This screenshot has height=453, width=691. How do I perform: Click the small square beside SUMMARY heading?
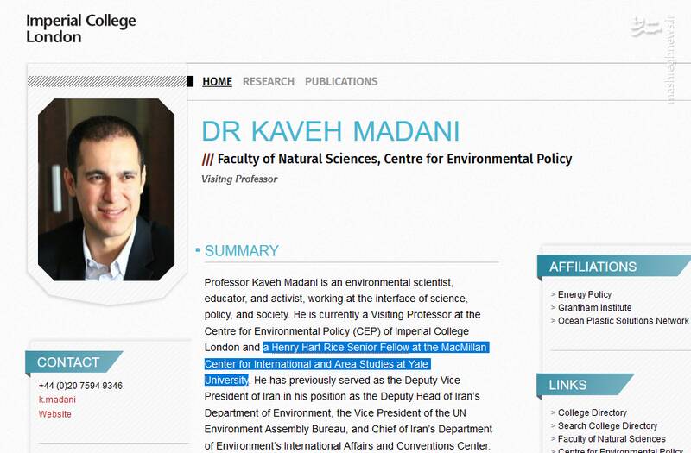[x=197, y=250]
